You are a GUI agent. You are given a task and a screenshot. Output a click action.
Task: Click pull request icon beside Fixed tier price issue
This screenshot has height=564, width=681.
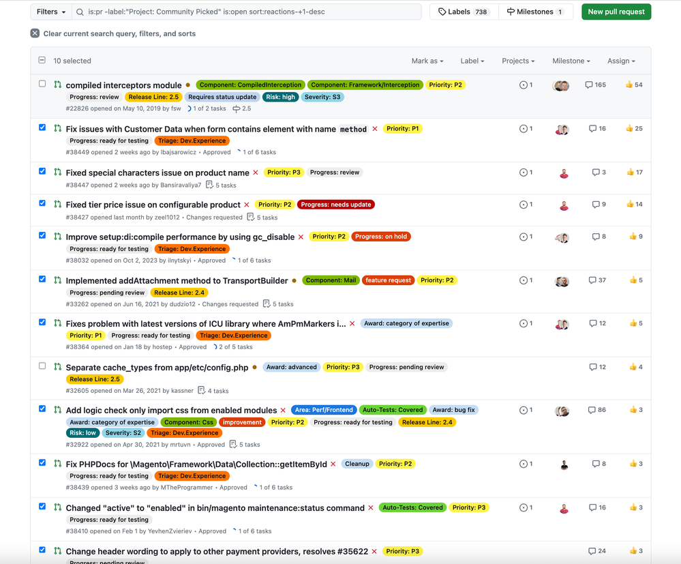(58, 205)
